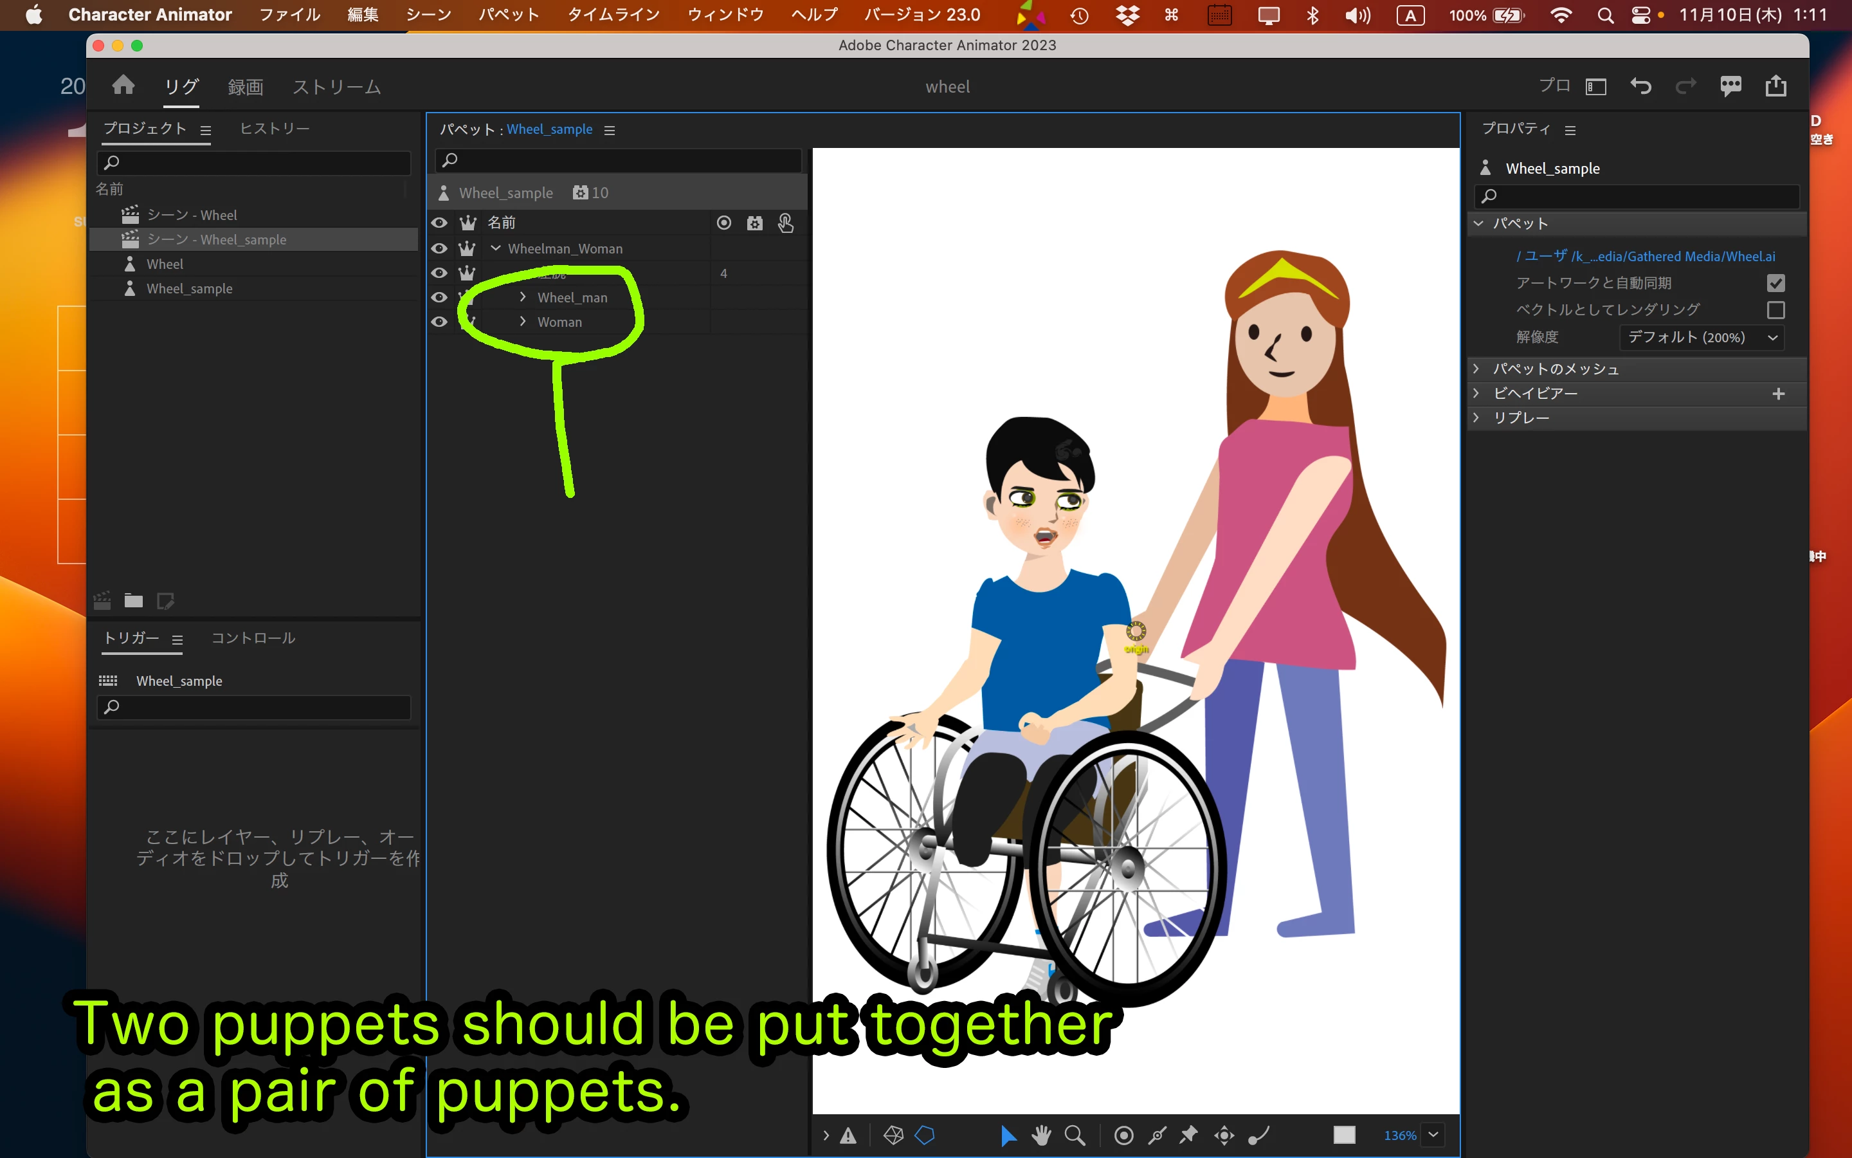Hide the Wheelman_Woman layer via eye icon

pyautogui.click(x=439, y=248)
